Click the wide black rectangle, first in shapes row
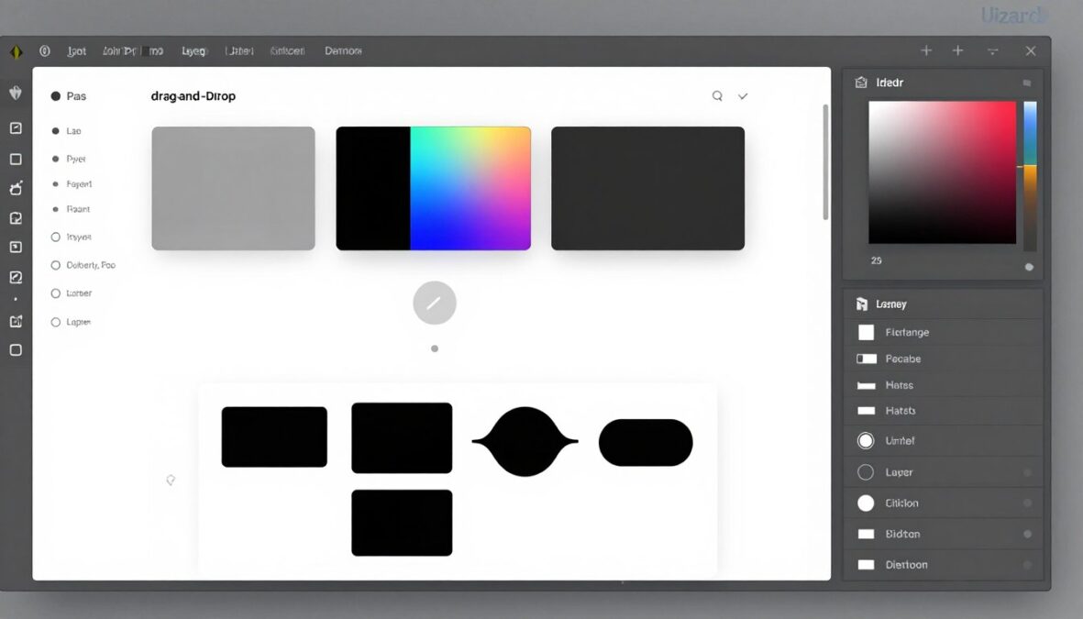The height and width of the screenshot is (619, 1083). 274,437
